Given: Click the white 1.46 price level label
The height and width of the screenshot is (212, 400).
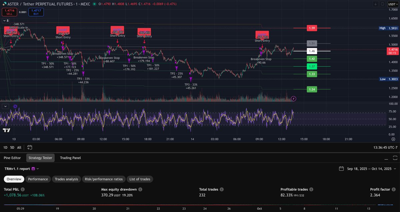Looking at the screenshot, I should pos(312,51).
